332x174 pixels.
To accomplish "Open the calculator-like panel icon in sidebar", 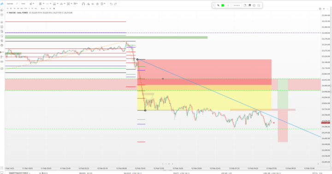I will 2,27.
